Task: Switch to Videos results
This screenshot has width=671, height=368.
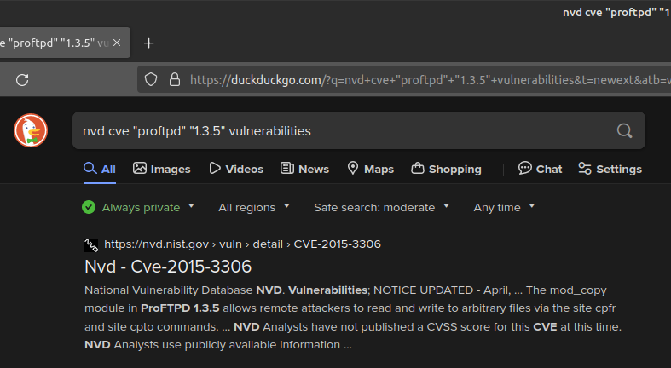Action: click(x=236, y=170)
